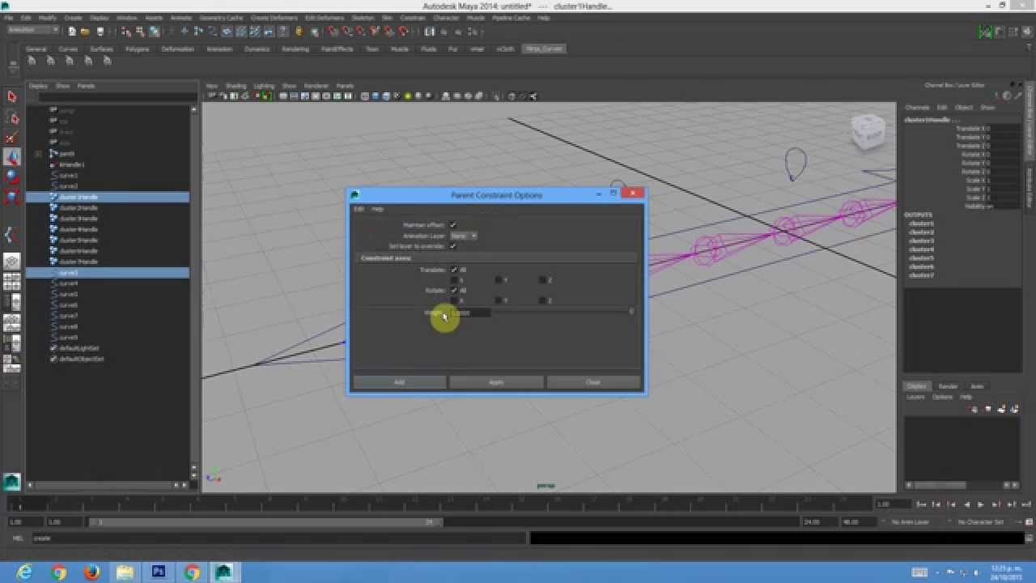Click the yellow make-live hand icon
1036x583 pixels.
(299, 32)
